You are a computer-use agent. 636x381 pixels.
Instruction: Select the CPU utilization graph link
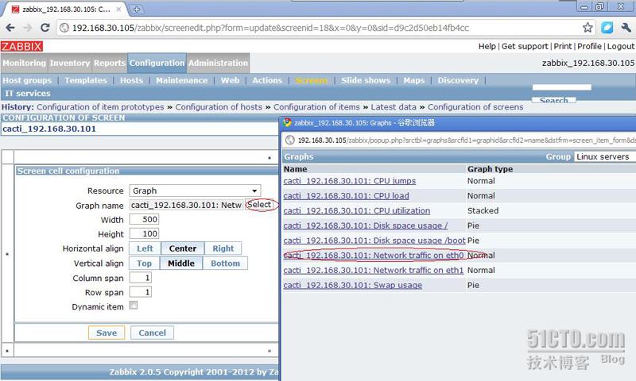pyautogui.click(x=356, y=210)
